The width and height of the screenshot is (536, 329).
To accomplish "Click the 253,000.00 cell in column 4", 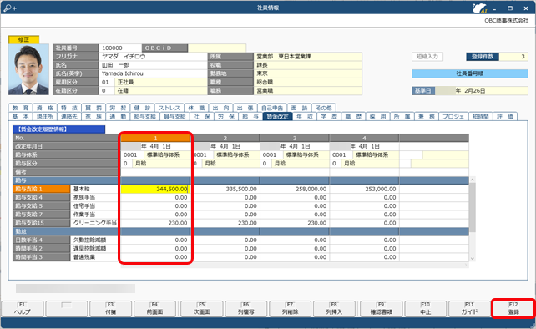I will pyautogui.click(x=364, y=189).
